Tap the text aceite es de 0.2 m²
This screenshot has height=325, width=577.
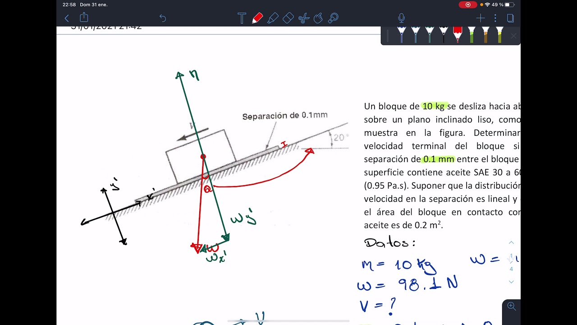403,225
